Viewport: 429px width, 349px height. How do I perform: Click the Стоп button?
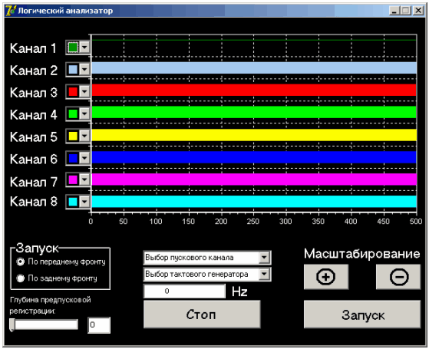coord(202,314)
